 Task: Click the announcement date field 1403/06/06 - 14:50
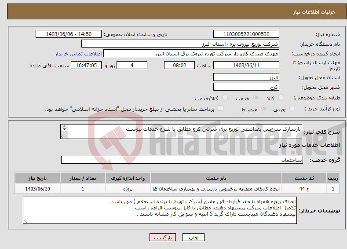click(x=69, y=34)
